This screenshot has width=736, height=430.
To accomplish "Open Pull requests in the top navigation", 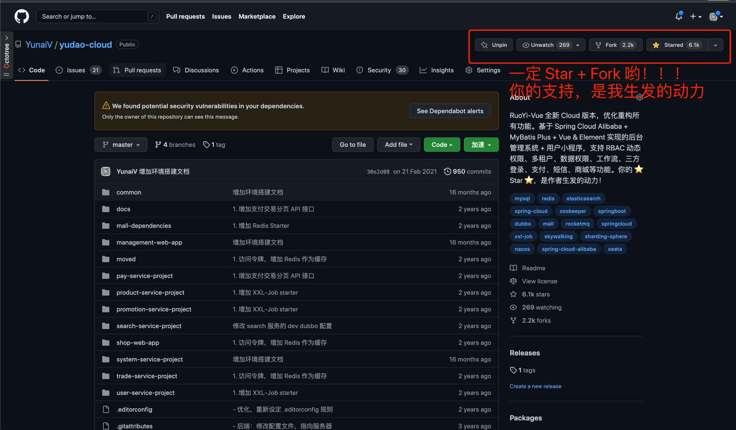I will (x=185, y=16).
